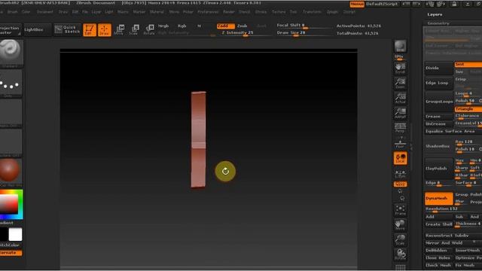Click the GroupsLoops button

point(438,102)
